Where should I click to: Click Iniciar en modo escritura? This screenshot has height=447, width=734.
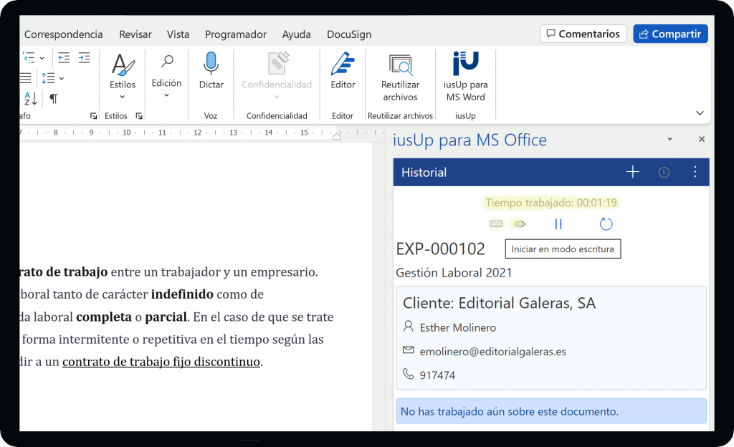(x=563, y=249)
